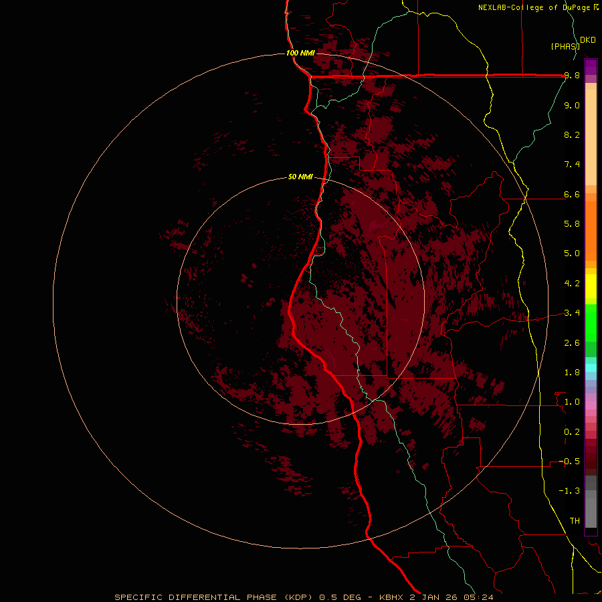Pick the cyan color bar segment

pyautogui.click(x=591, y=368)
